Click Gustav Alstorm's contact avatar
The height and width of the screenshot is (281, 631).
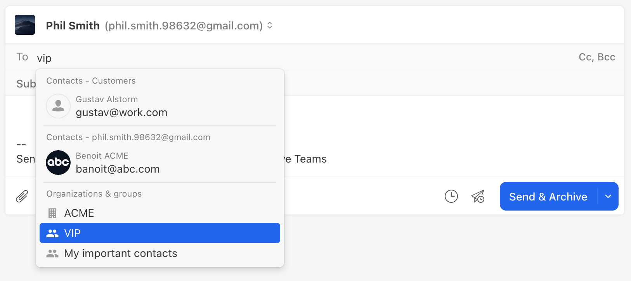[x=58, y=106]
